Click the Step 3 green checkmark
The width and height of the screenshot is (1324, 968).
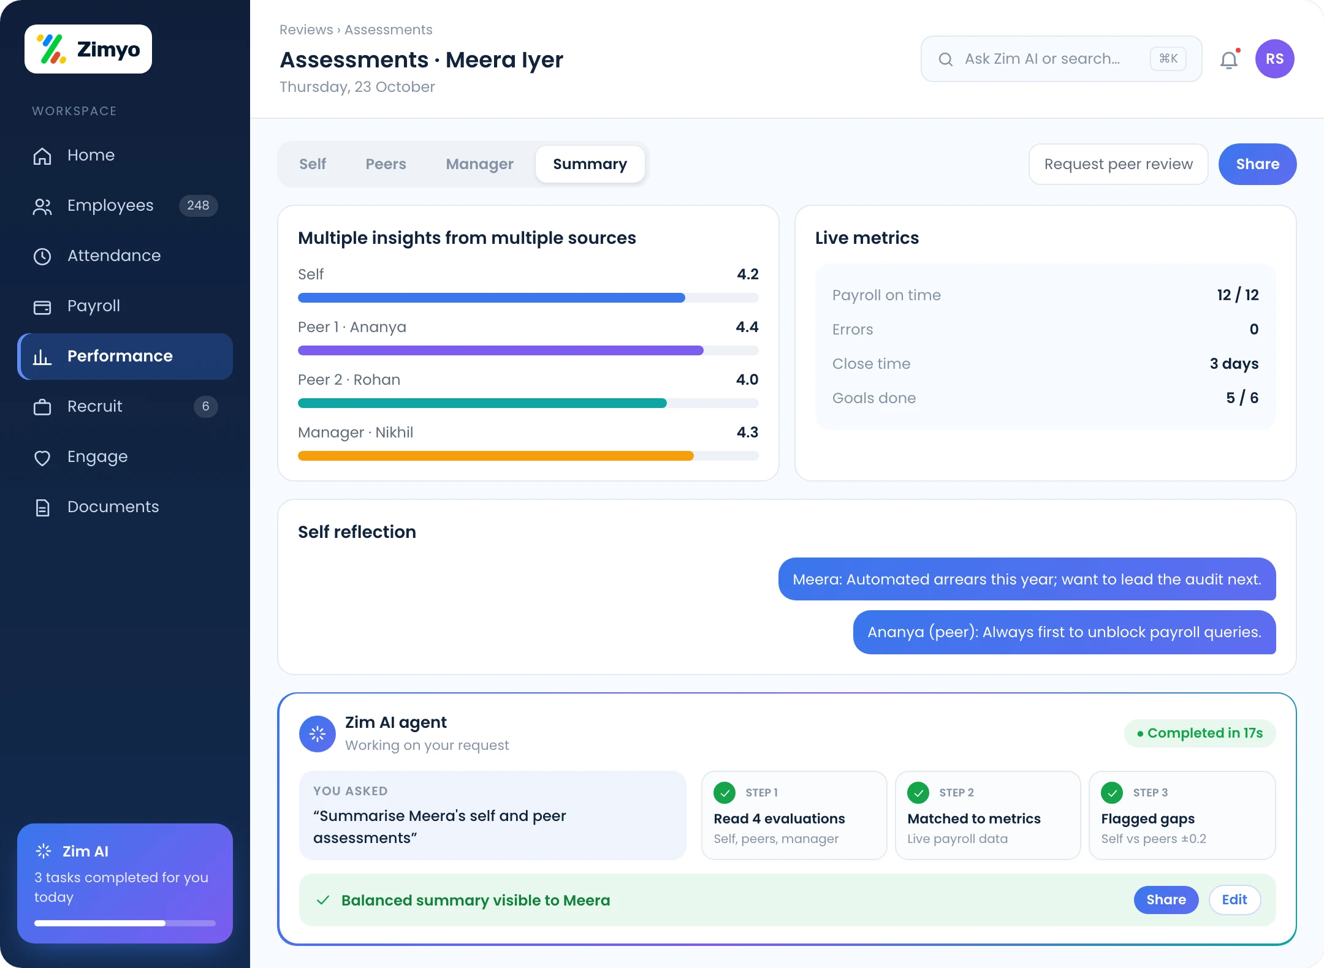pos(1112,793)
